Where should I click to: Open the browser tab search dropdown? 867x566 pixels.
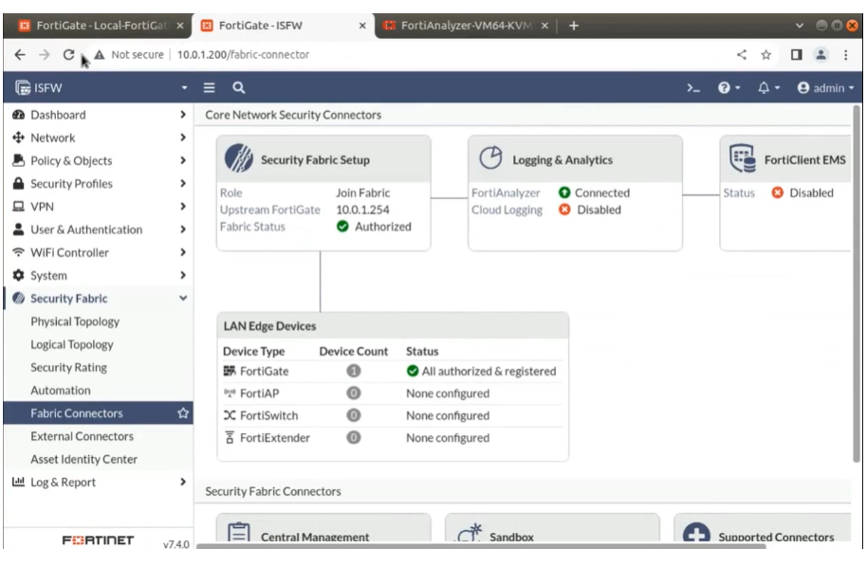pyautogui.click(x=800, y=26)
